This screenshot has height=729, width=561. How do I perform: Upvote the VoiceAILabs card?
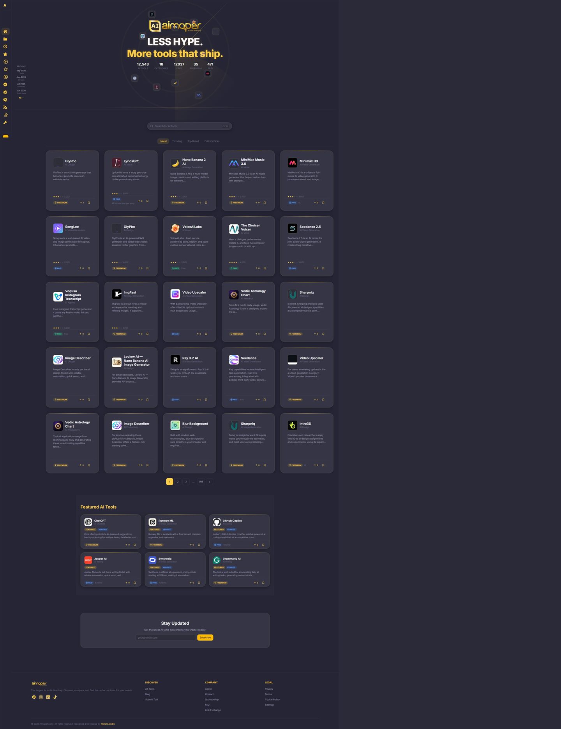pyautogui.click(x=199, y=268)
